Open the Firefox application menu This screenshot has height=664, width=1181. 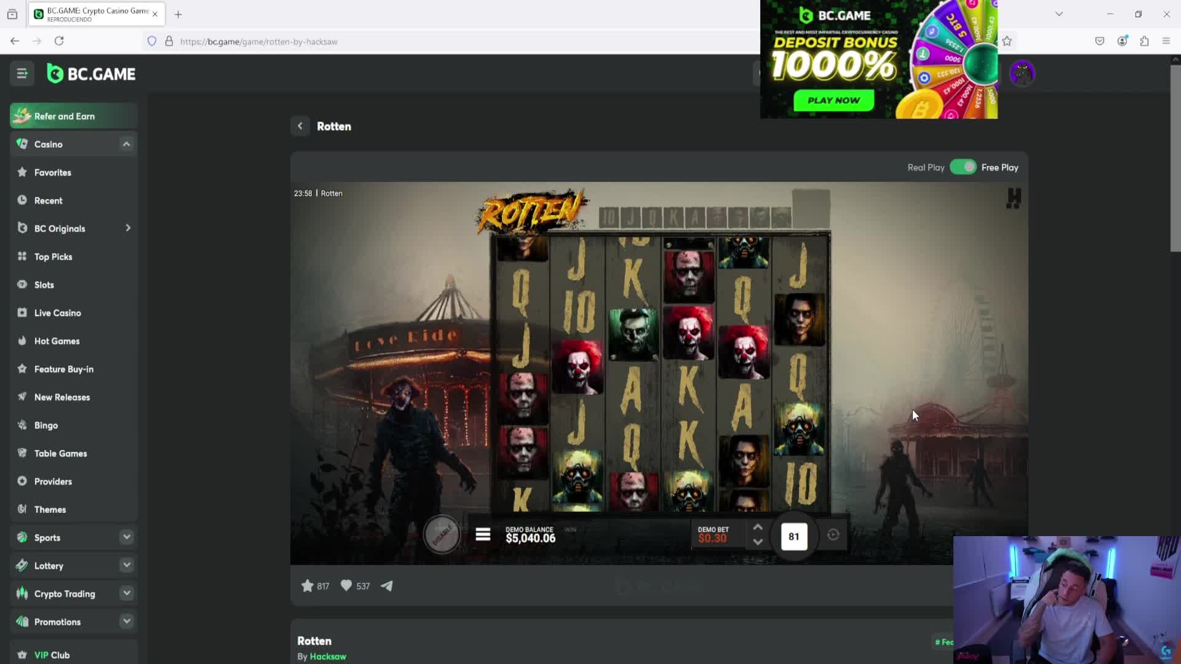click(1166, 41)
